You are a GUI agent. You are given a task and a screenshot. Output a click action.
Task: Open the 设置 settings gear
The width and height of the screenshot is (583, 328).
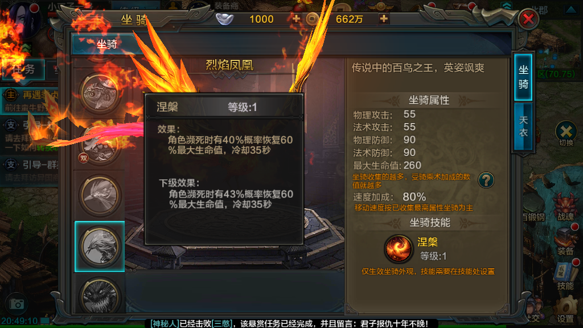pos(565,310)
